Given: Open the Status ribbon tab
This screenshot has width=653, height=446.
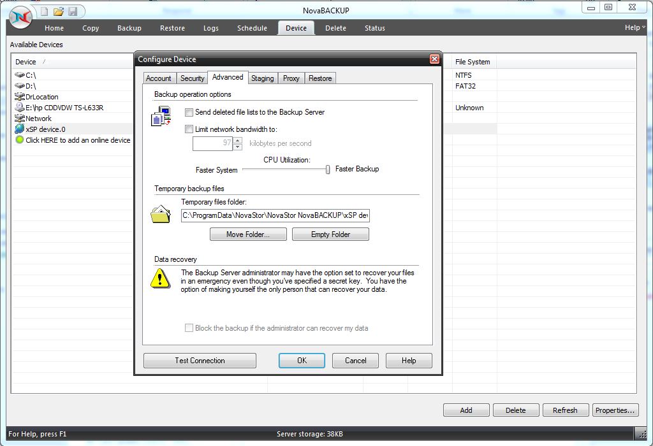Looking at the screenshot, I should (x=375, y=28).
